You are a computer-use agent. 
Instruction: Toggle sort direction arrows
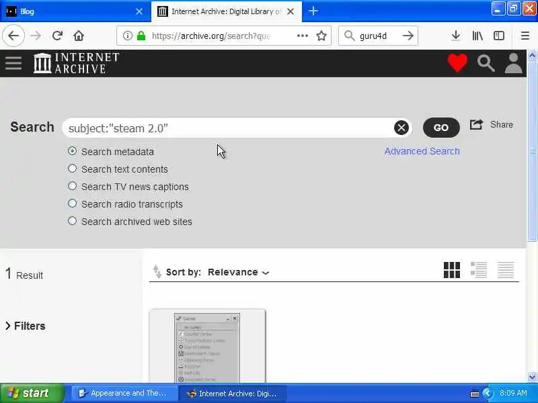coord(157,272)
